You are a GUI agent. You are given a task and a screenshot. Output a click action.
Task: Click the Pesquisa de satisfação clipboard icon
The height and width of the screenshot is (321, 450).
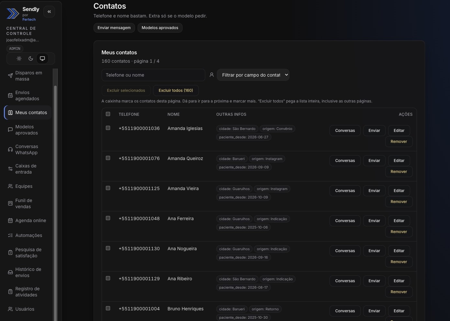tap(10, 252)
